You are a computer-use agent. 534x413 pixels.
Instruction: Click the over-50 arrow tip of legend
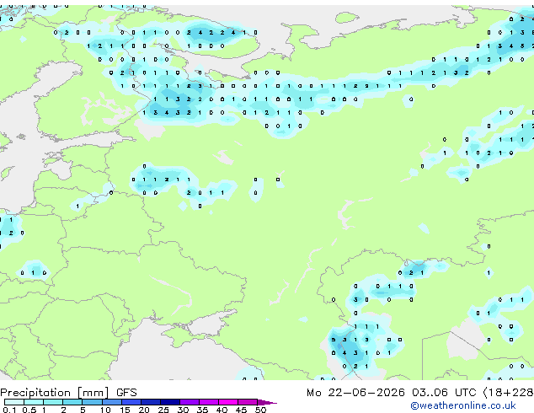[267, 402]
